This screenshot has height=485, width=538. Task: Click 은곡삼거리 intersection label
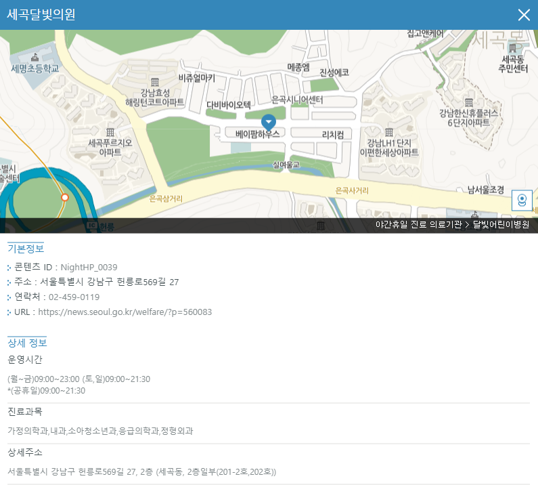tap(166, 198)
